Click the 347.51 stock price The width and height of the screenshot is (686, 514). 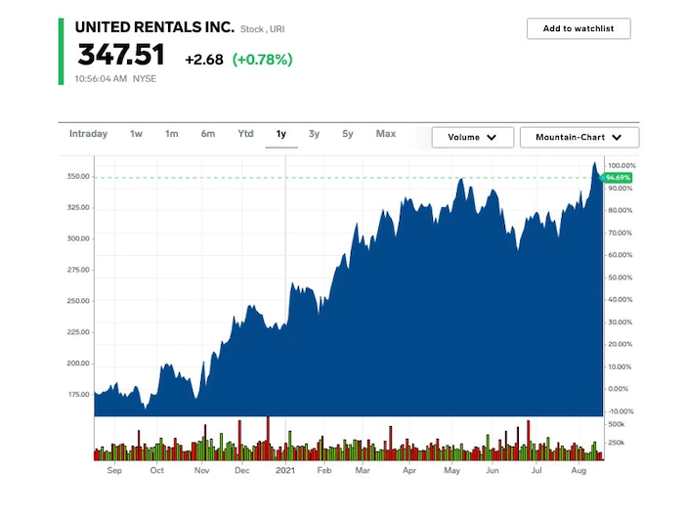[121, 55]
